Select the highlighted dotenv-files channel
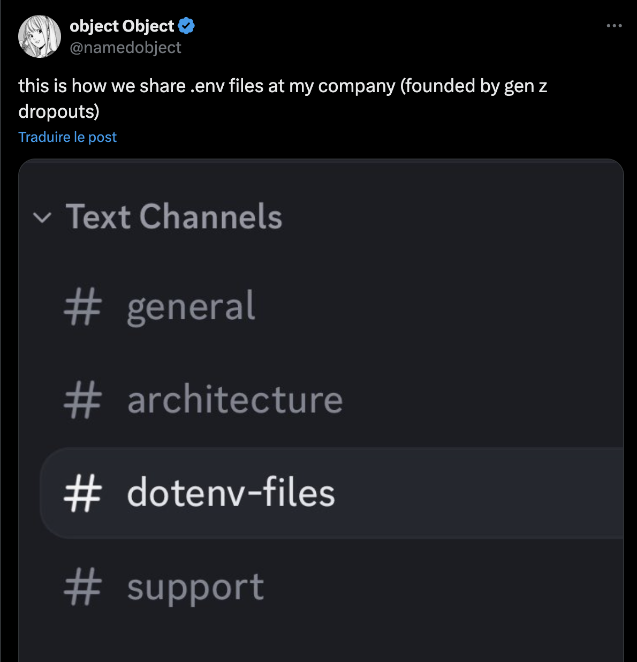637x662 pixels. pos(230,494)
